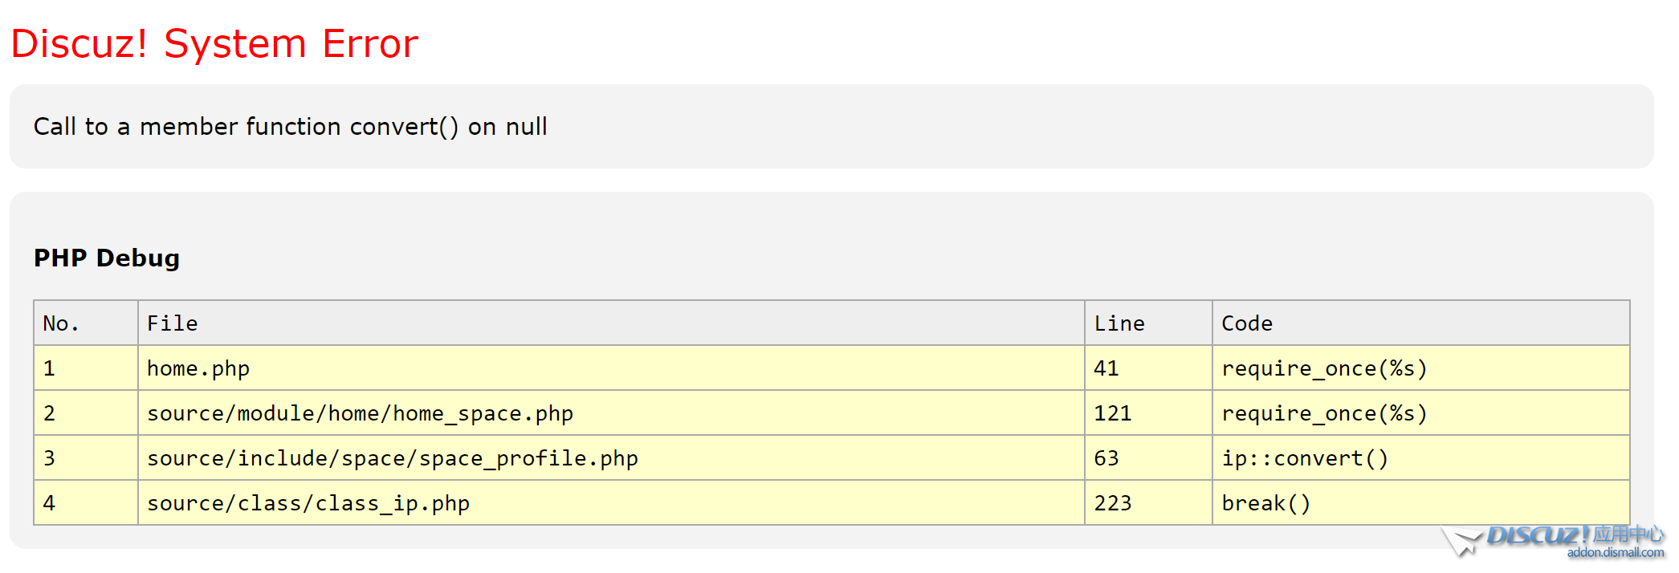This screenshot has height=573, width=1679.
Task: Click the File column header
Action: pyautogui.click(x=611, y=323)
